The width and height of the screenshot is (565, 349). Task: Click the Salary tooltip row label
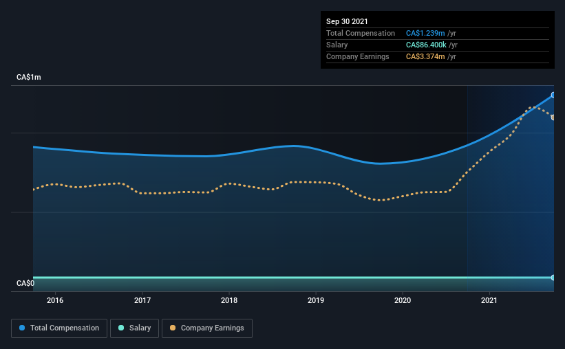tap(337, 45)
